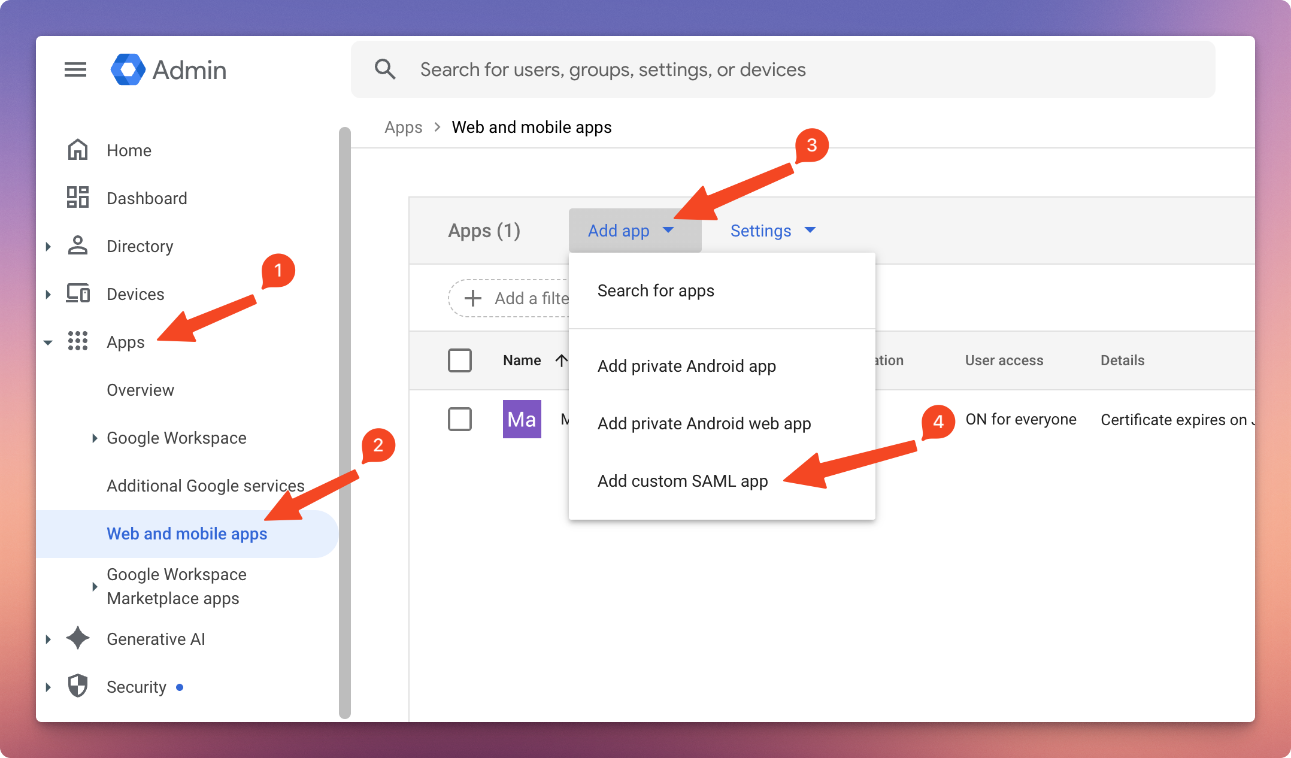Click the Devices icon in sidebar
The width and height of the screenshot is (1291, 758).
pyautogui.click(x=78, y=293)
